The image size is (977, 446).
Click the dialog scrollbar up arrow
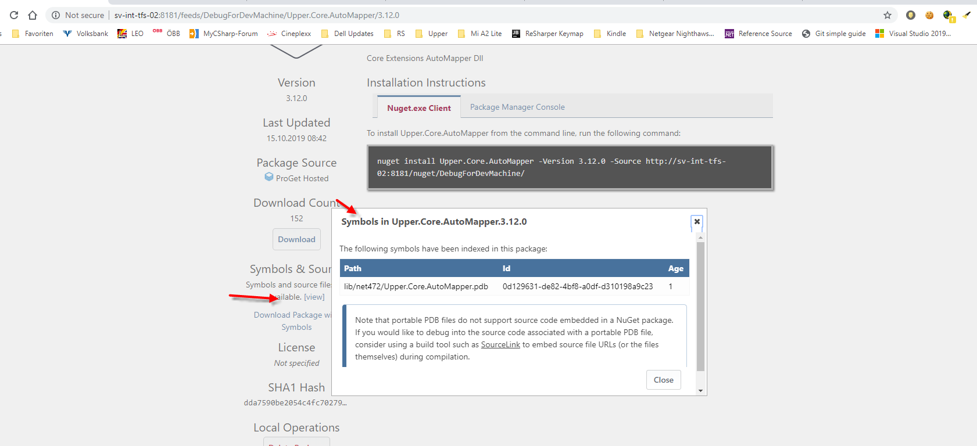(700, 238)
